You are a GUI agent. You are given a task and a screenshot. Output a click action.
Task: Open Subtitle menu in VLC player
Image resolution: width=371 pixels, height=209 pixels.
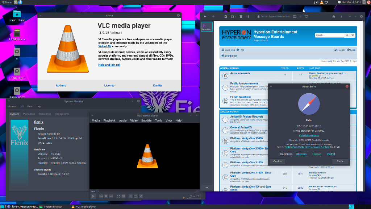(x=146, y=120)
